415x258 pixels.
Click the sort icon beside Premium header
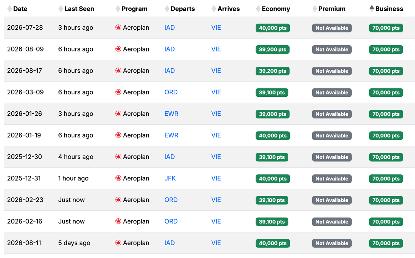click(315, 9)
